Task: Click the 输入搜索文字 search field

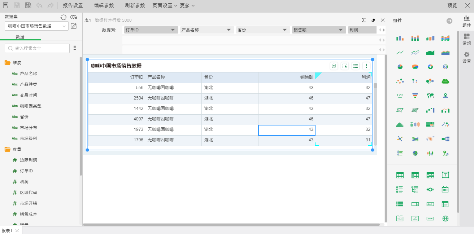Action: click(37, 48)
